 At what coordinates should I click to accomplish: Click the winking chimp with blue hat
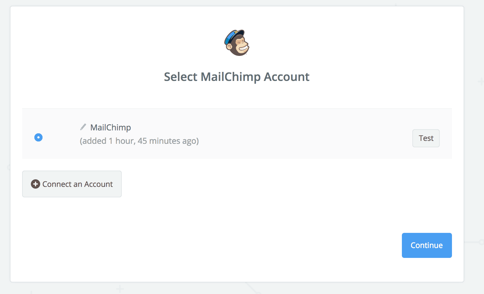tap(237, 42)
